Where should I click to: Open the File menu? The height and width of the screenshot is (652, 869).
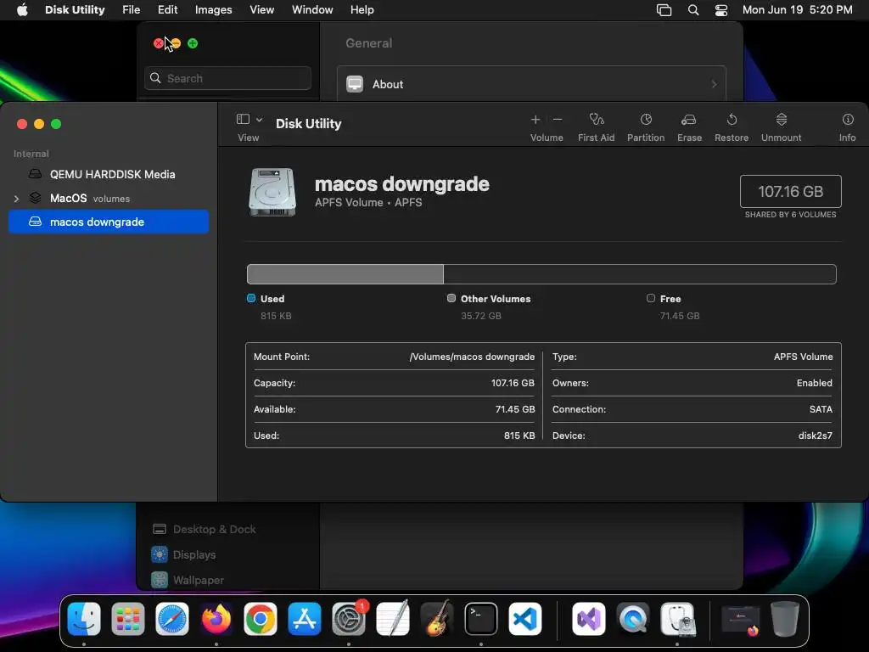[x=132, y=10]
